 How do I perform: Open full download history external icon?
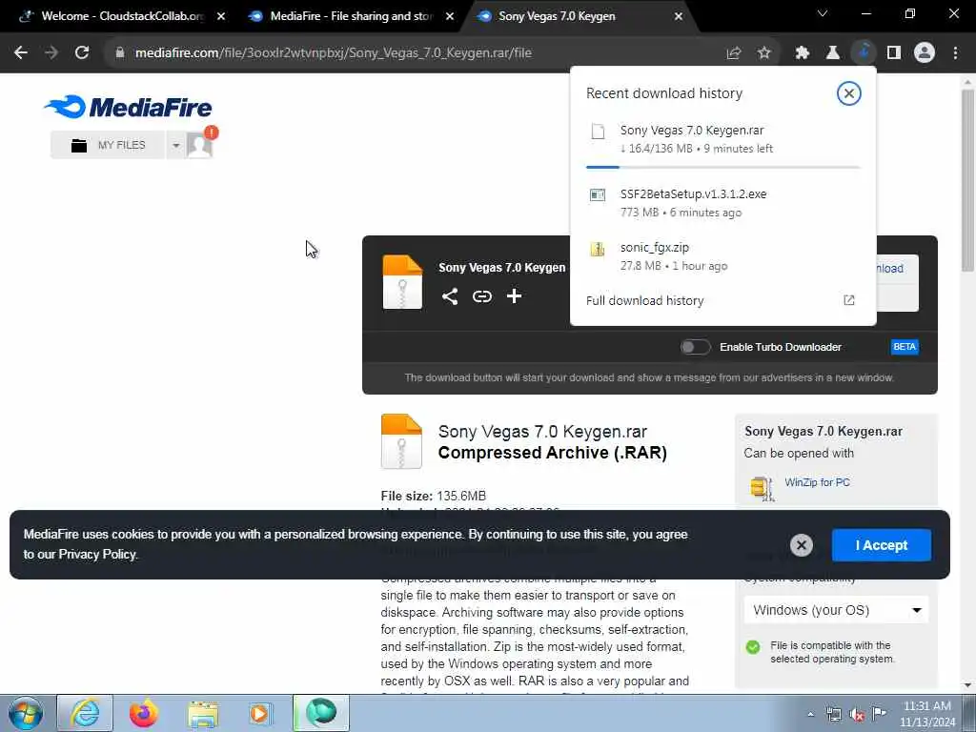click(x=849, y=300)
